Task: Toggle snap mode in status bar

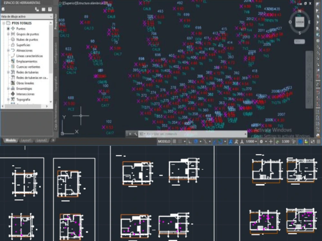Action: coord(180,141)
